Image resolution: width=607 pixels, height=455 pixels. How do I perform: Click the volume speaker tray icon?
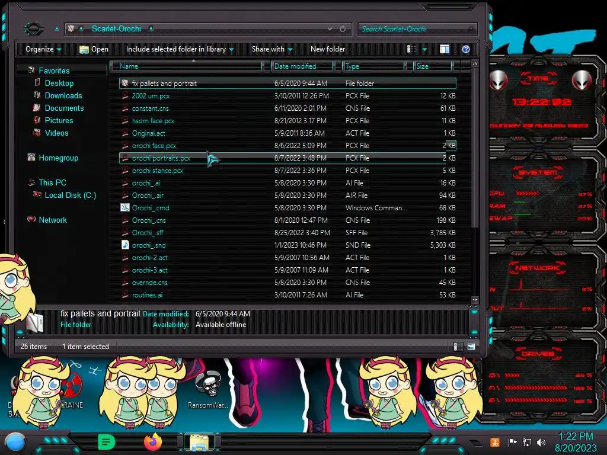click(x=541, y=442)
